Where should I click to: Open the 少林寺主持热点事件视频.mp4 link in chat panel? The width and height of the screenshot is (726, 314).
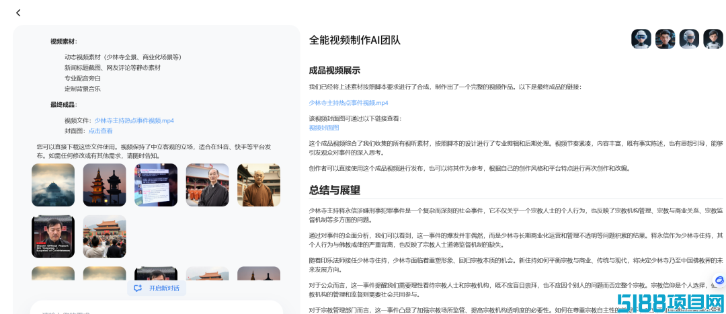coord(134,120)
